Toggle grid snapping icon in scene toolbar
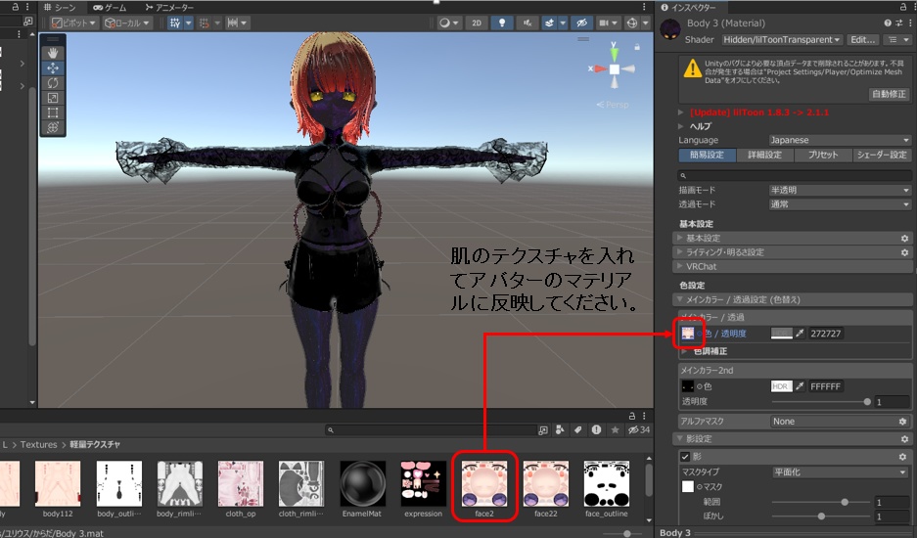The height and width of the screenshot is (538, 917). (x=175, y=22)
